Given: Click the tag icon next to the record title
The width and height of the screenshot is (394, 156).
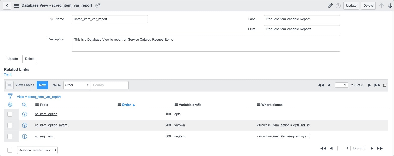Looking at the screenshot, I should point(97,5).
